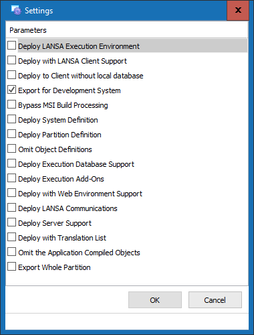Check Deploy with Translation List
Image resolution: width=254 pixels, height=335 pixels.
tap(11, 237)
